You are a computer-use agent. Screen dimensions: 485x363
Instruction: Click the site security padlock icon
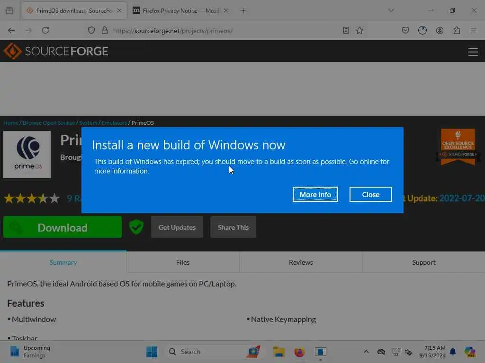[x=105, y=30]
